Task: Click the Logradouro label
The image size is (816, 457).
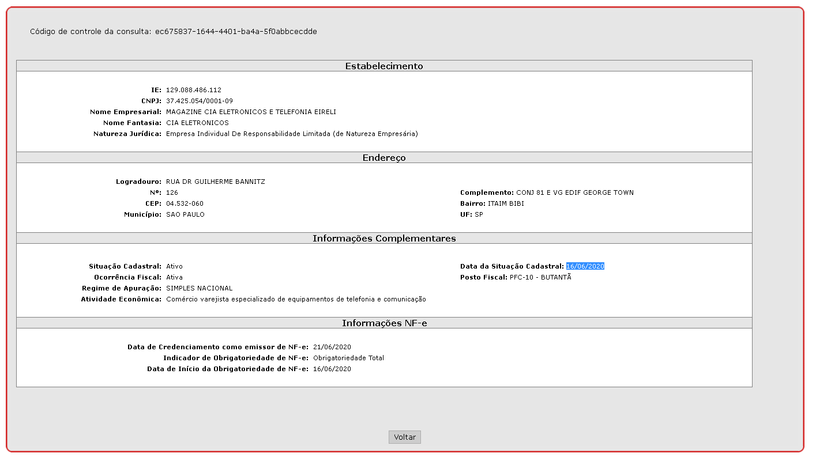Action: click(x=139, y=182)
